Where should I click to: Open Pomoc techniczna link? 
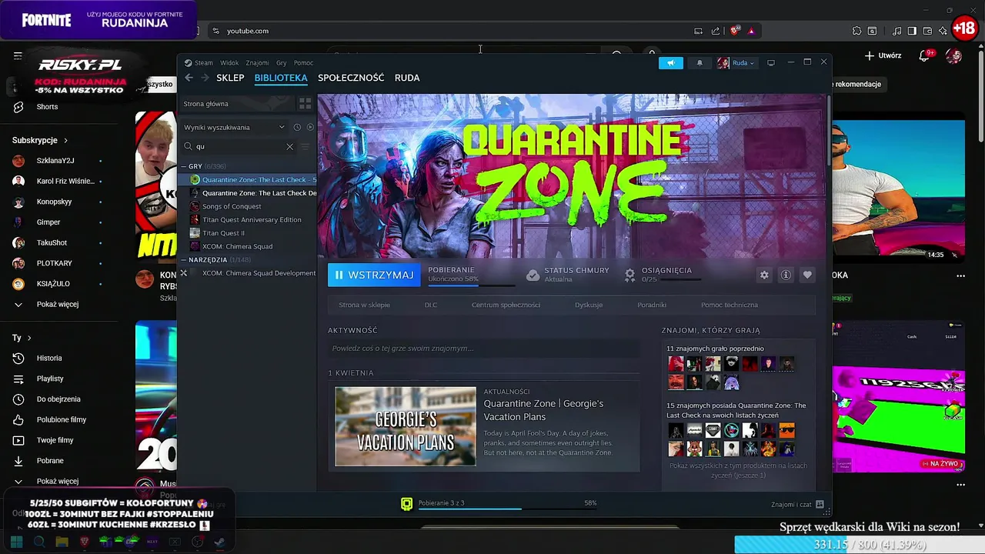tap(730, 305)
